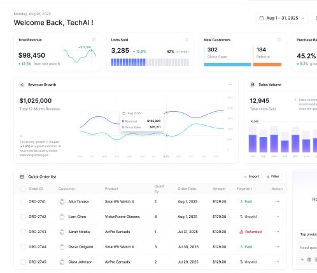317x273 pixels.
Task: Click the orange Referral customers bar
Action: click(267, 65)
